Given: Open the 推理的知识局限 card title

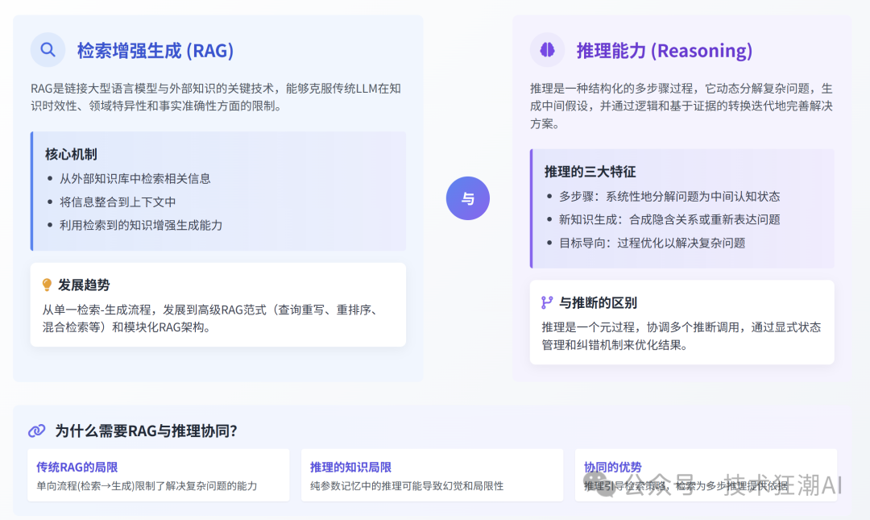Looking at the screenshot, I should (x=350, y=468).
